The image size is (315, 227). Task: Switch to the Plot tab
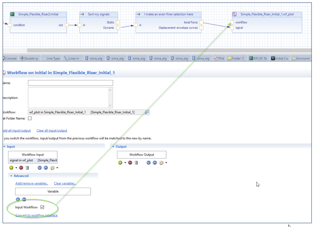219,58
